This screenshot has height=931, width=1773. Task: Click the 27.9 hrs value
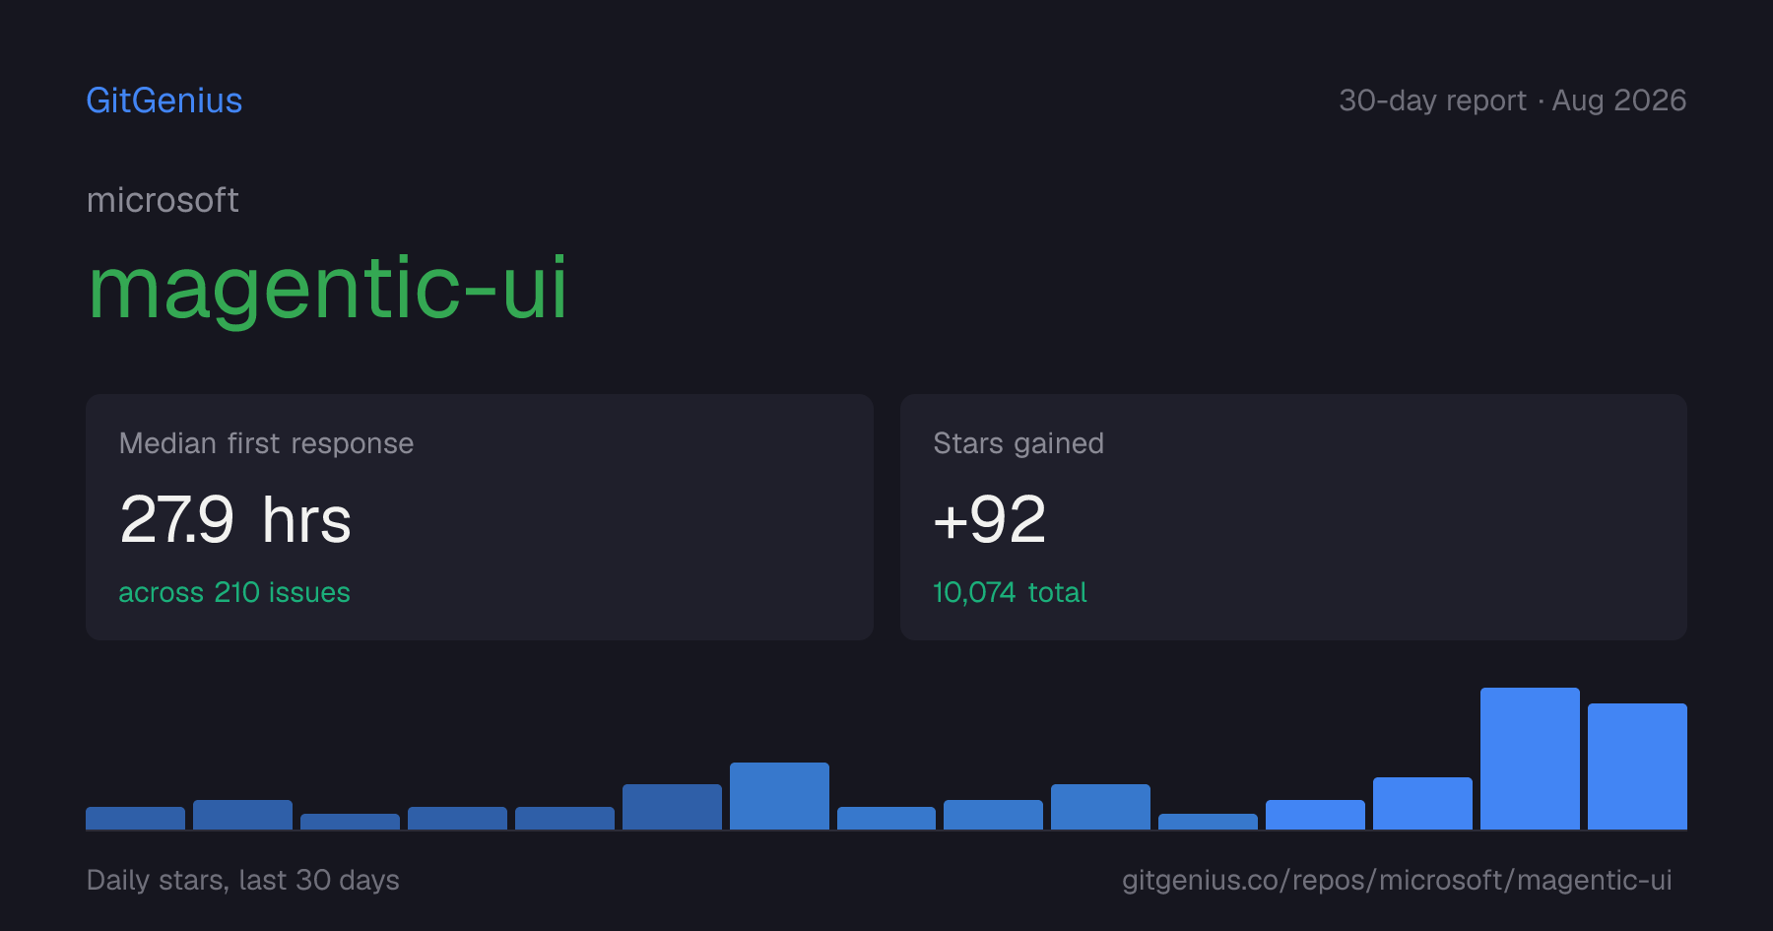(235, 519)
